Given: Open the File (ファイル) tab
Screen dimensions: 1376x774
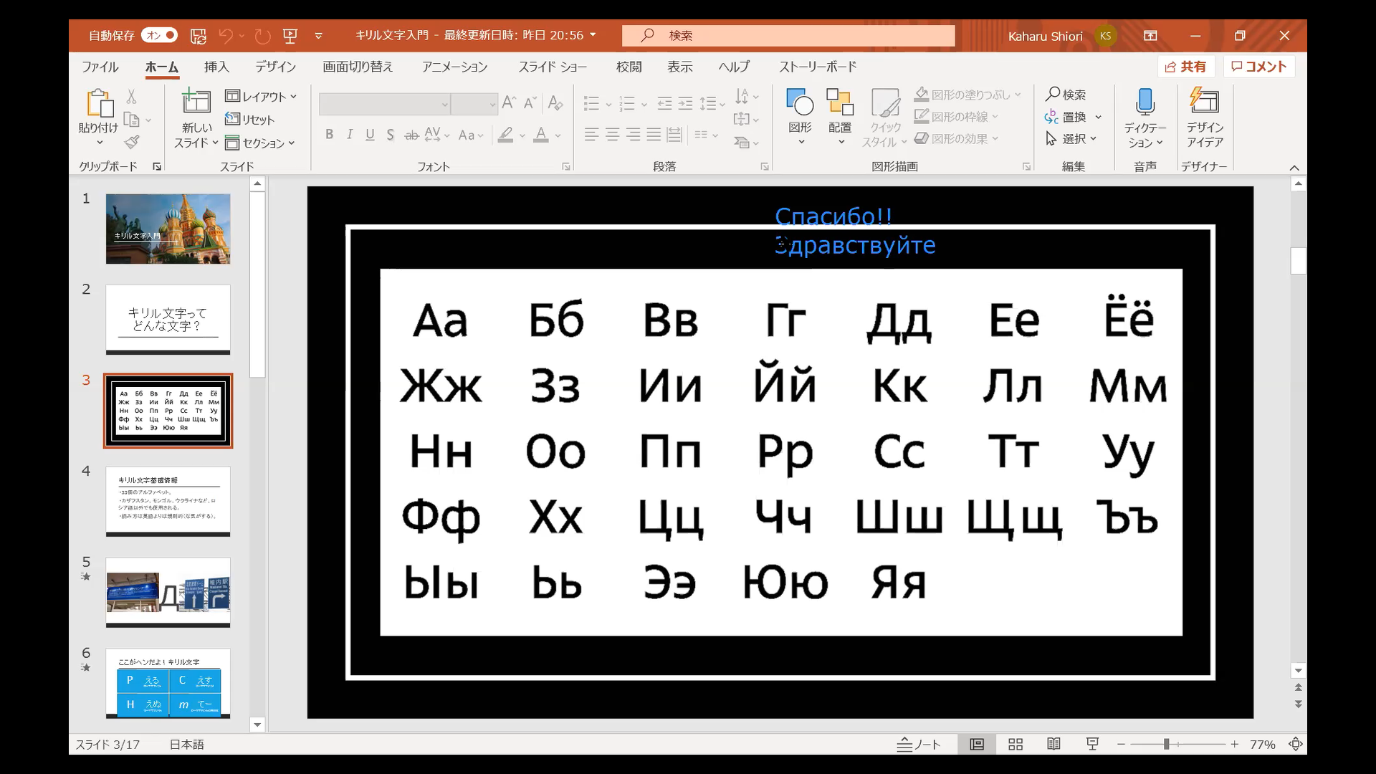Looking at the screenshot, I should coord(100,67).
